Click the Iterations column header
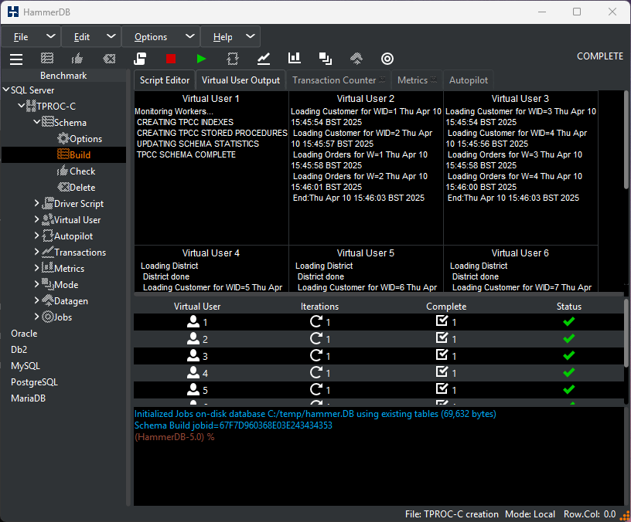631x522 pixels. coord(320,307)
